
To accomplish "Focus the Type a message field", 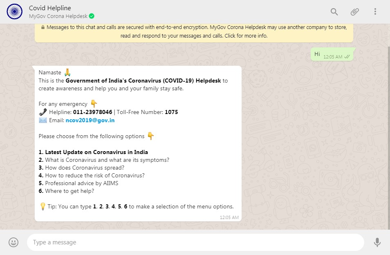I will click(x=195, y=242).
